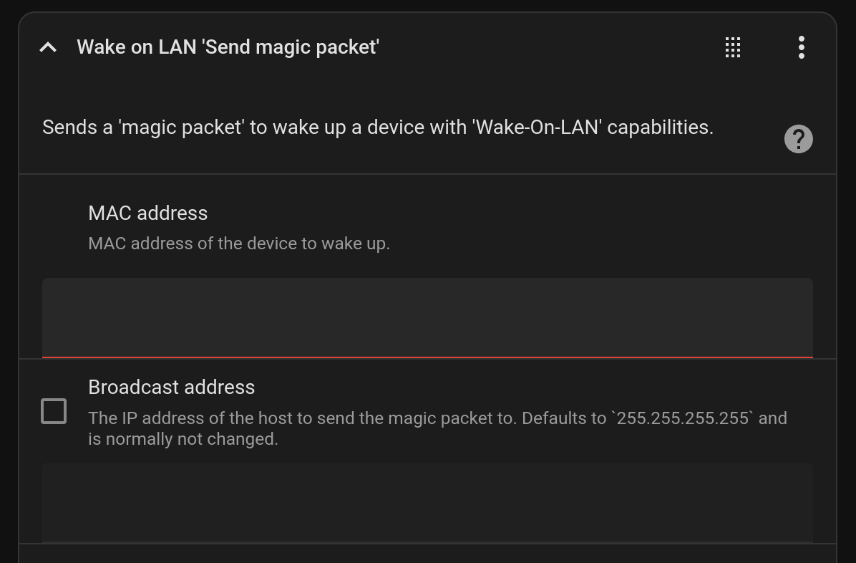Focus the Broadcast address input field
856x563 pixels.
427,503
